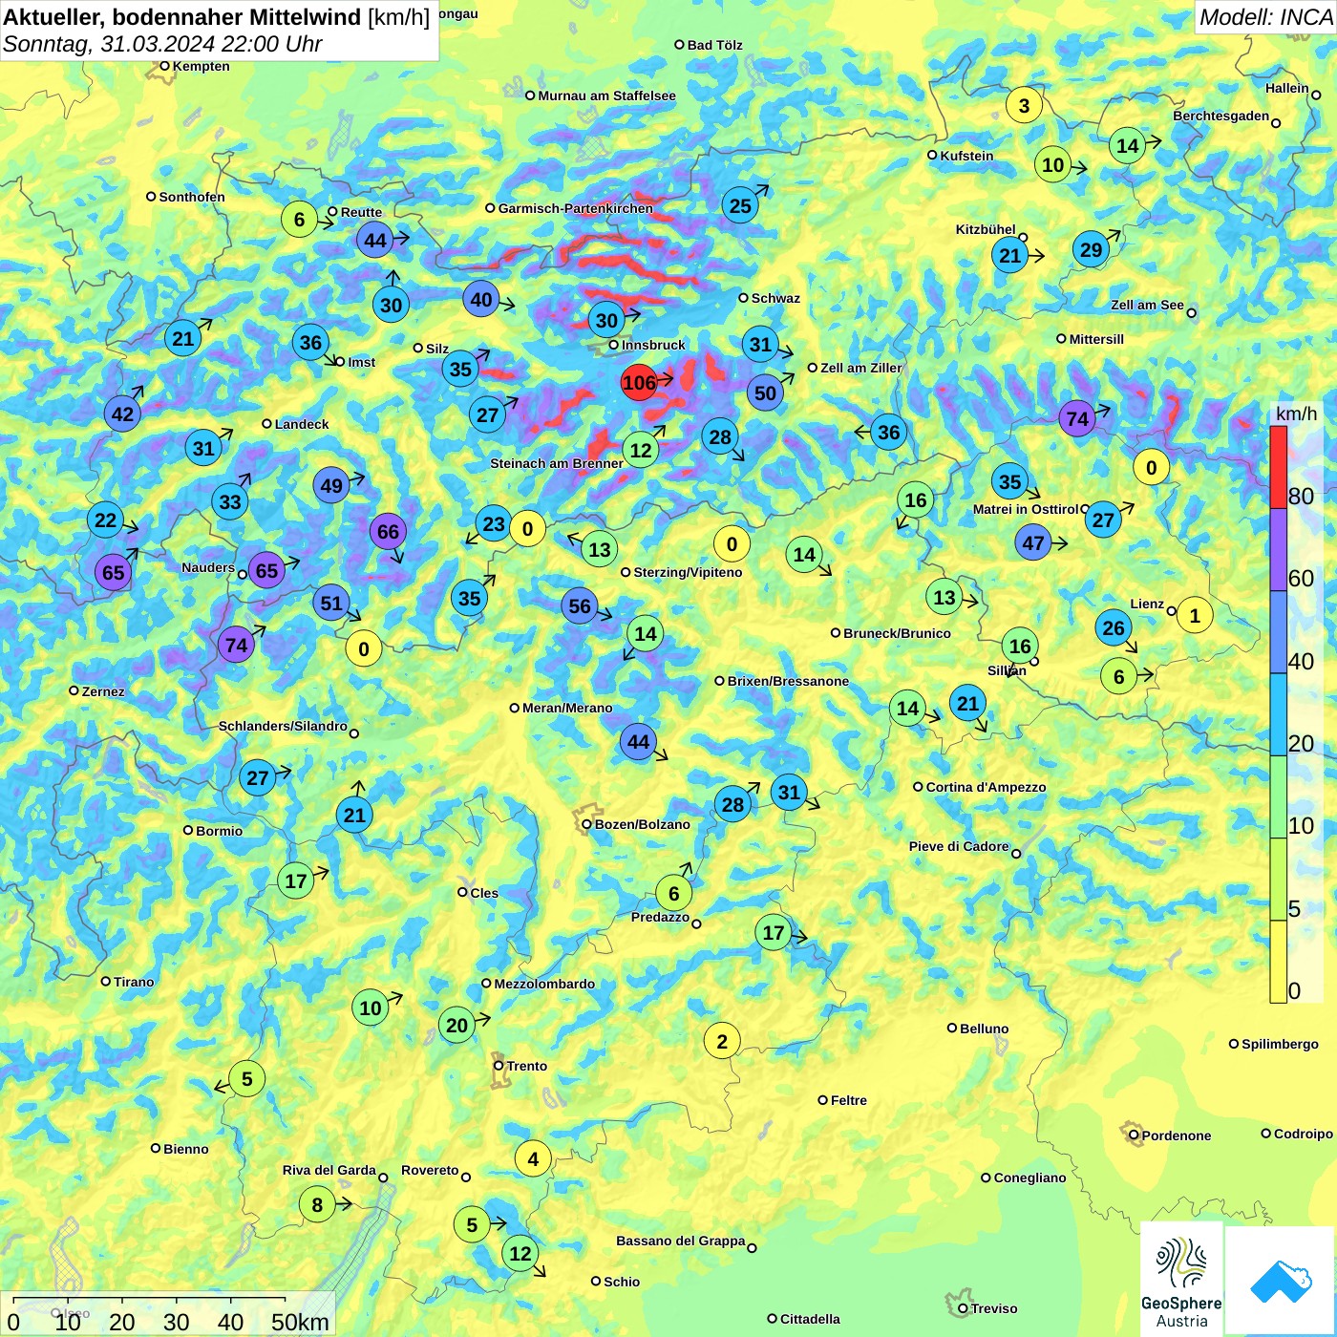The height and width of the screenshot is (1337, 1337).
Task: Click the Garmisch-Partenkirchen label
Action: pos(576,208)
